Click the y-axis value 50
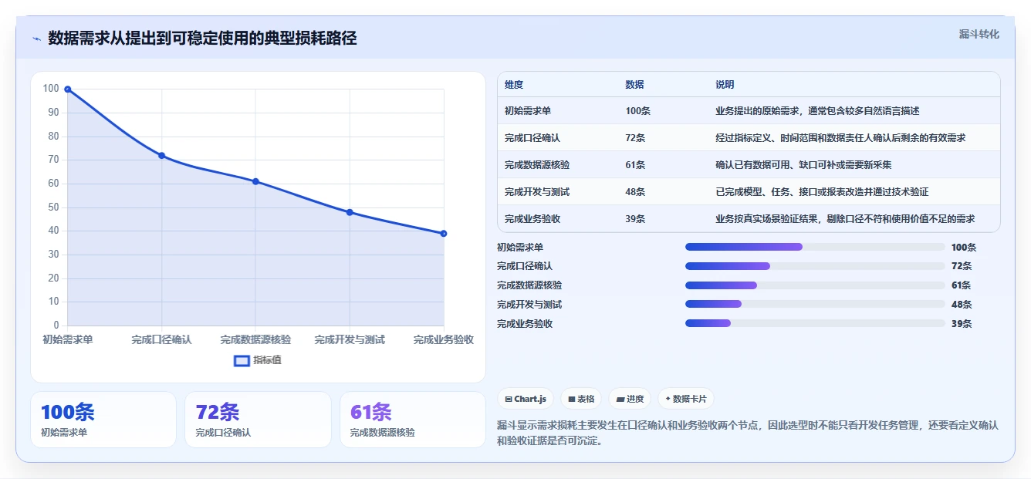The height and width of the screenshot is (479, 1031). [53, 207]
